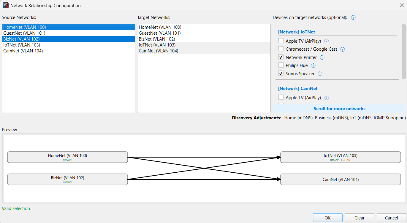Click the application icon in the title bar
407x223 pixels.
6,5
